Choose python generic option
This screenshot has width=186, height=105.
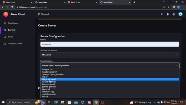click(110, 87)
